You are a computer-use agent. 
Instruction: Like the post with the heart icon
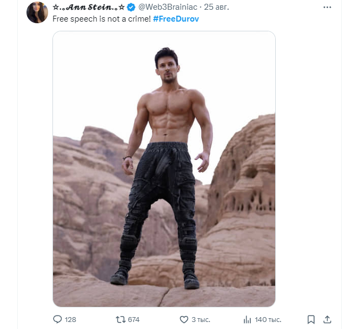(x=184, y=319)
